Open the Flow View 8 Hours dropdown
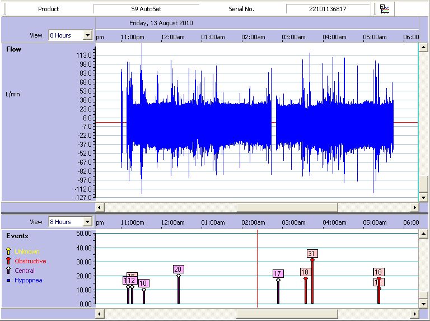 (x=87, y=35)
